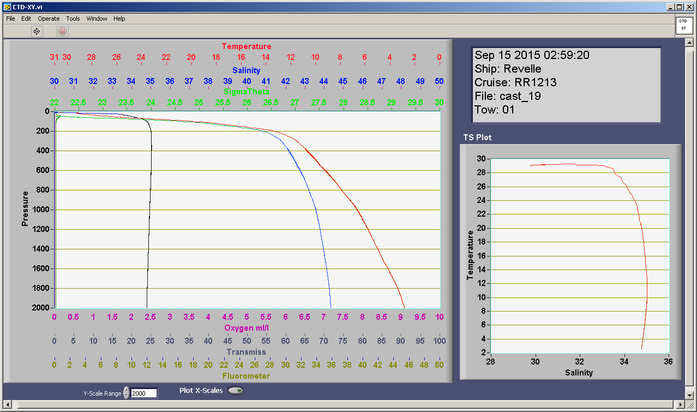The width and height of the screenshot is (697, 412).
Task: Open the Window menu
Action: pyautogui.click(x=97, y=19)
